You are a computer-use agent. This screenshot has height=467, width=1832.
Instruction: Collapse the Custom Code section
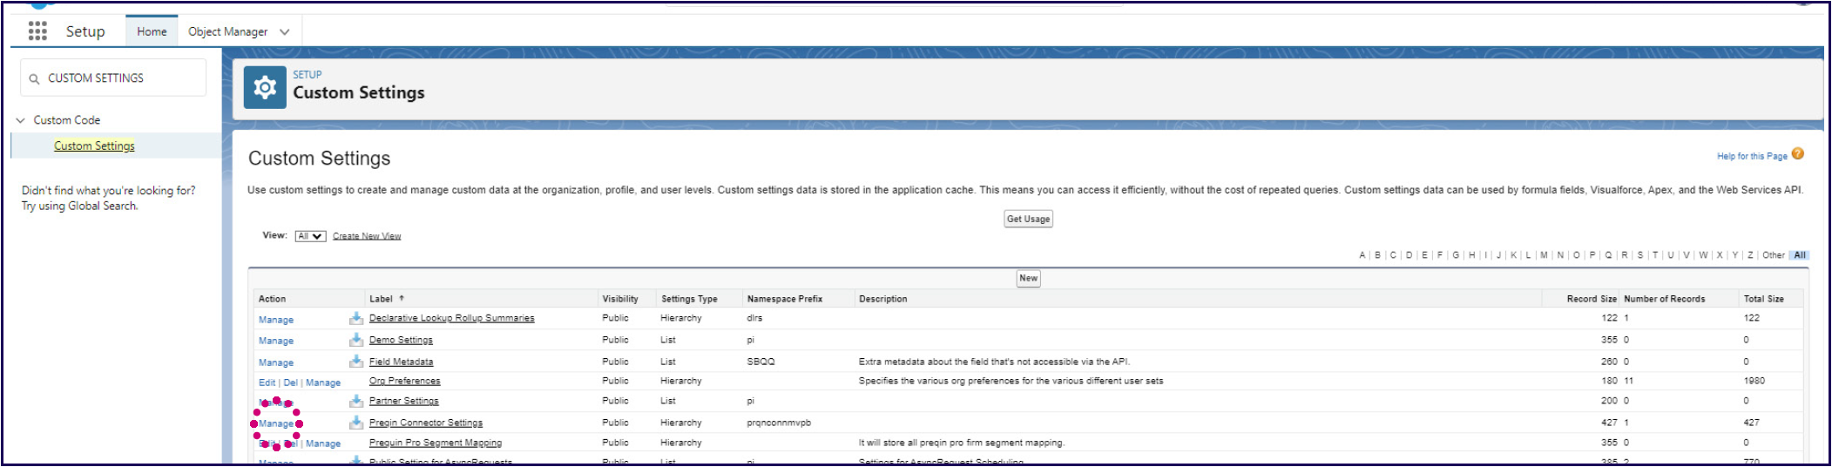point(21,120)
